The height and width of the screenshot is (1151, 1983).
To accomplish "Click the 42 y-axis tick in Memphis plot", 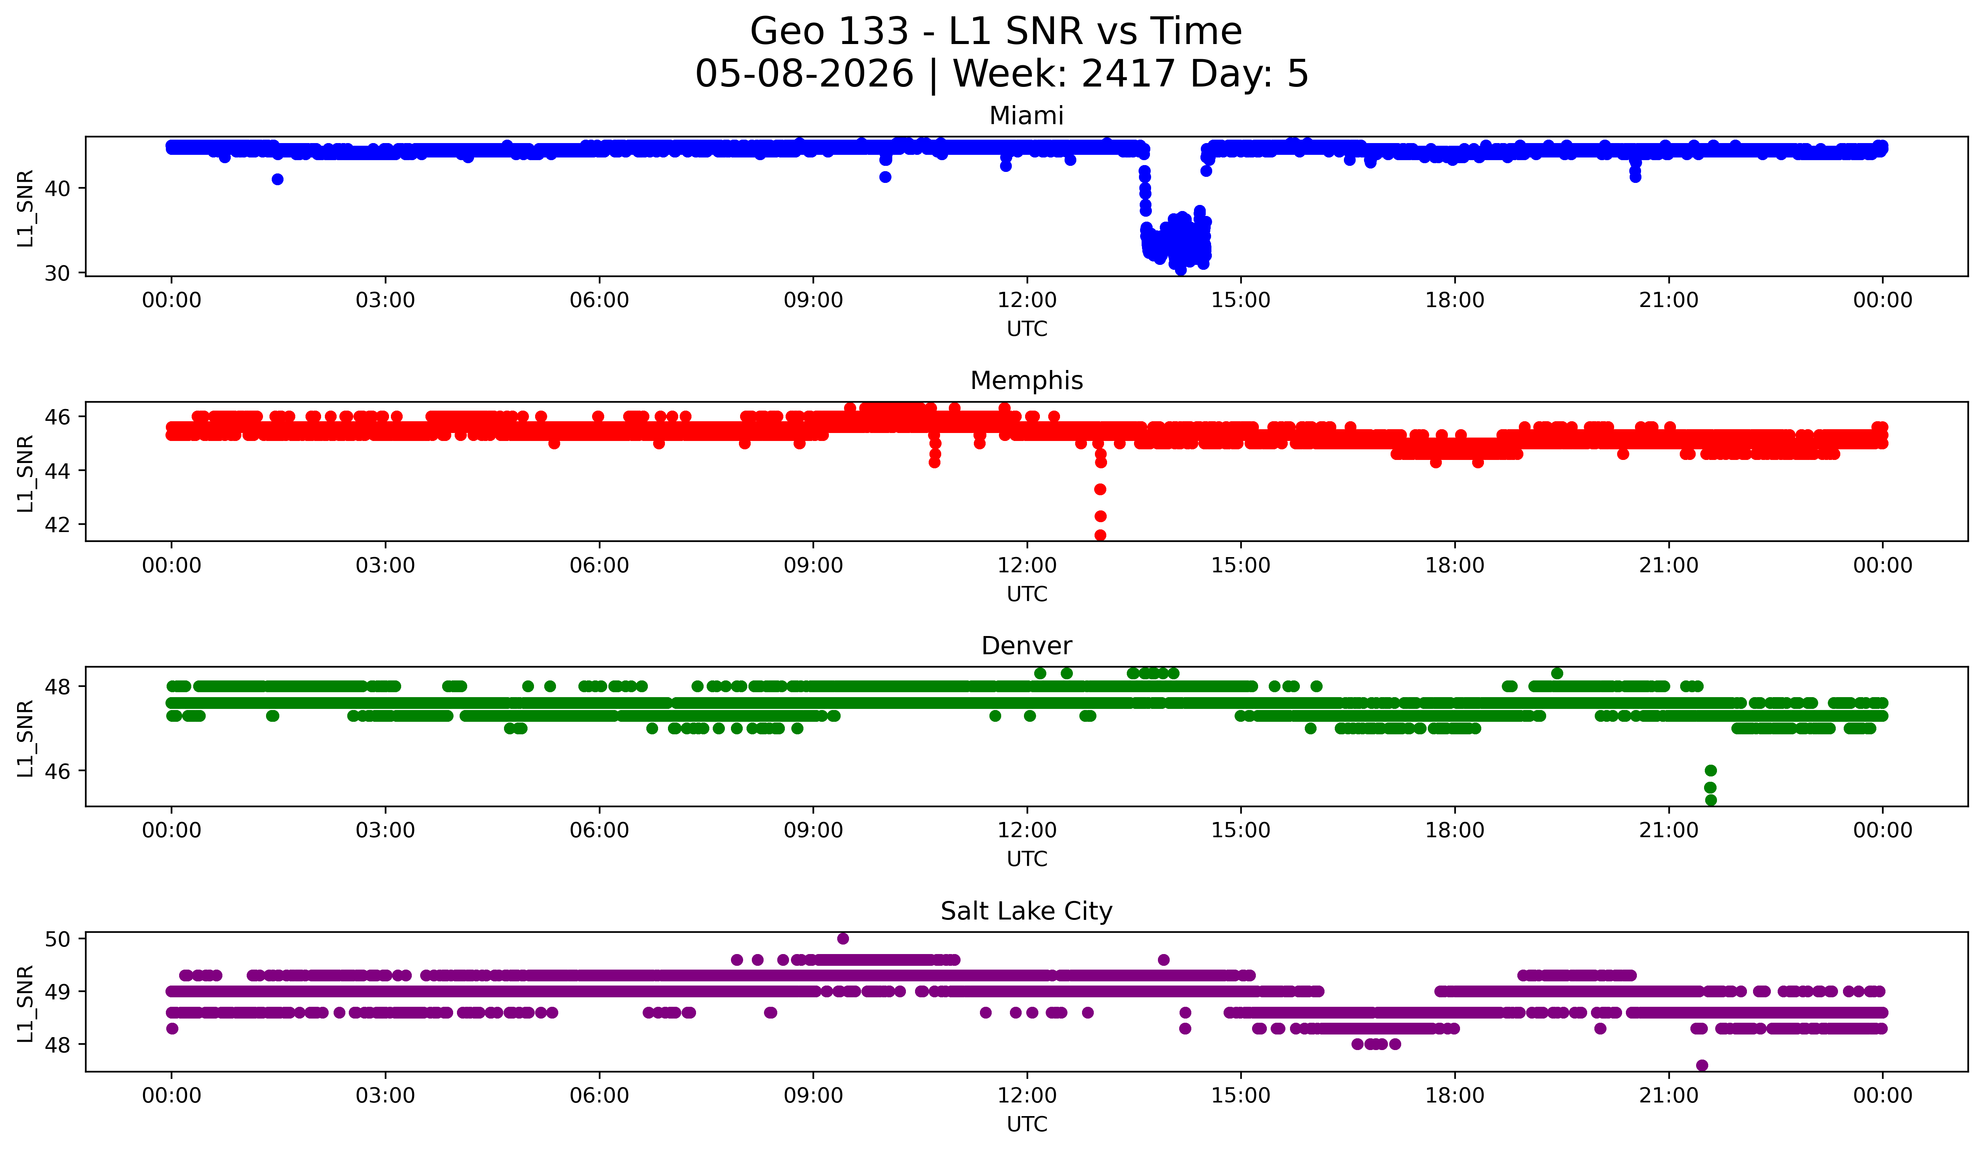I will 57,524.
